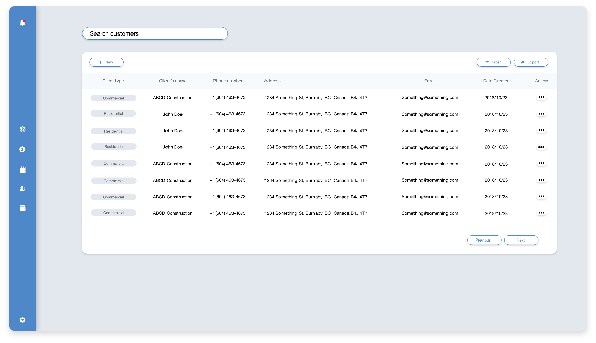Open the calendar icon in the sidebar

22,170
